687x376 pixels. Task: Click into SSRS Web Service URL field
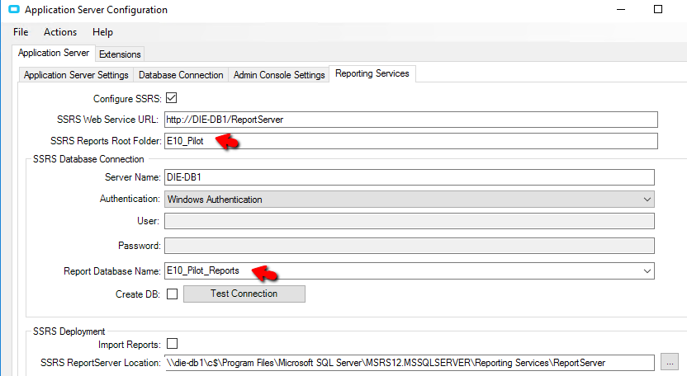pos(411,120)
